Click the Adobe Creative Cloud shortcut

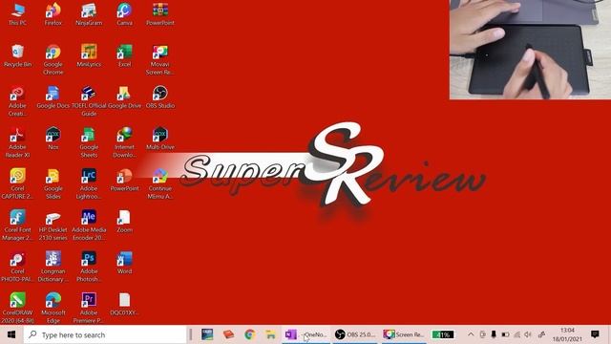coord(17,101)
